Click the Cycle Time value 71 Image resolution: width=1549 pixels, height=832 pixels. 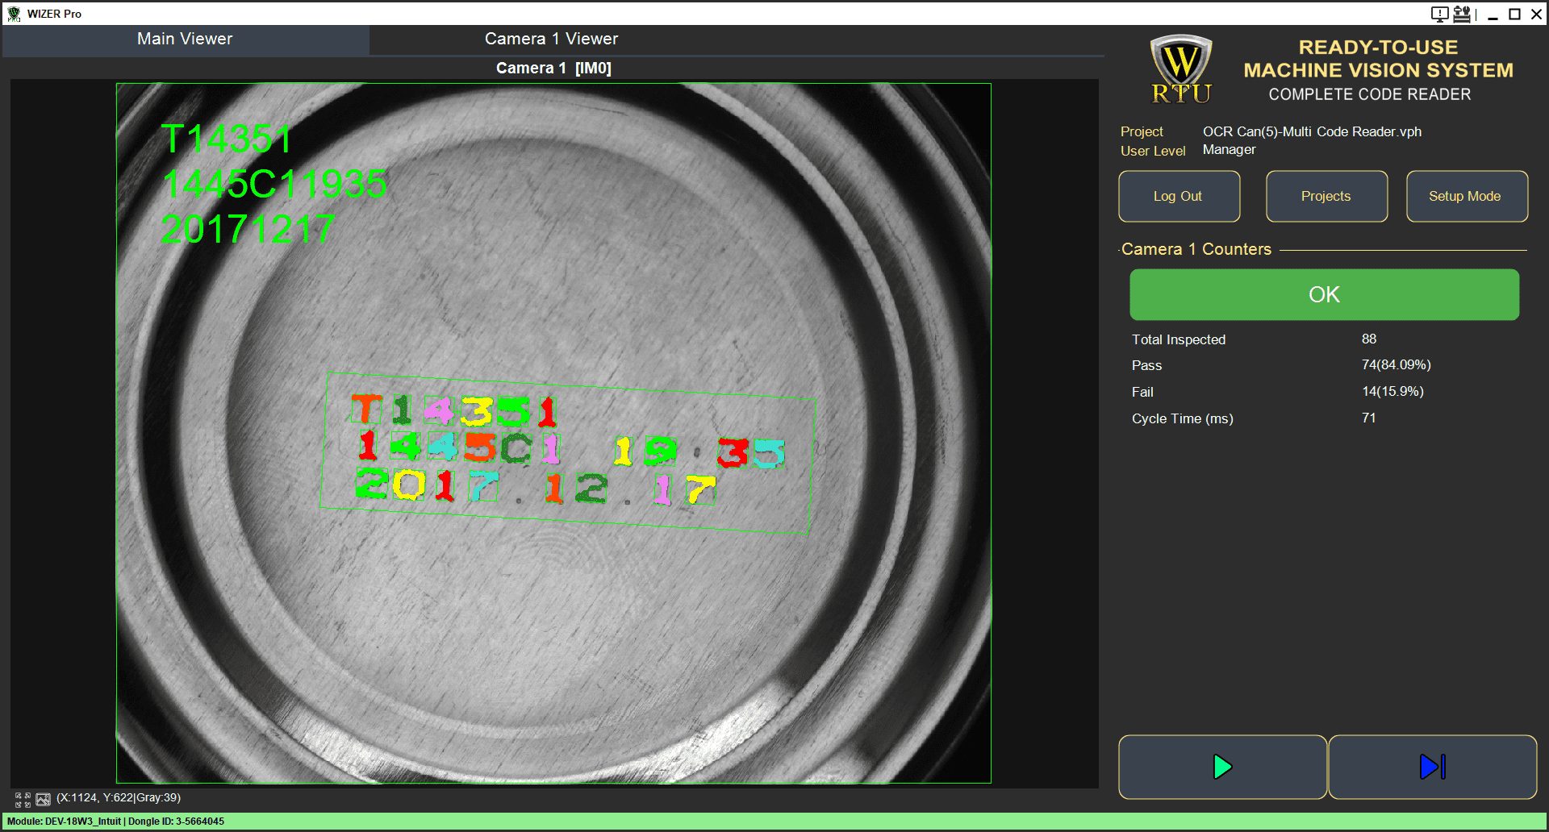(x=1368, y=418)
